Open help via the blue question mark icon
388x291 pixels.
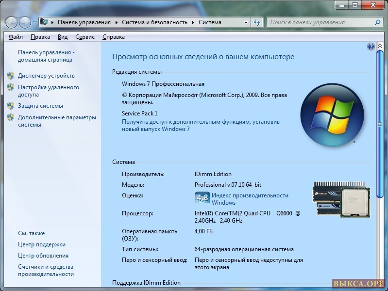[371, 47]
